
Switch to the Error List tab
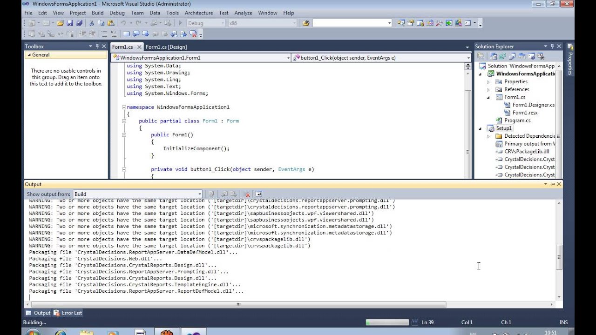coord(68,313)
